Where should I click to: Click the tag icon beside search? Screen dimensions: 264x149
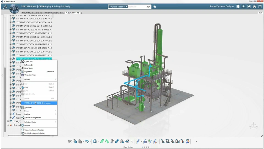[155, 7]
